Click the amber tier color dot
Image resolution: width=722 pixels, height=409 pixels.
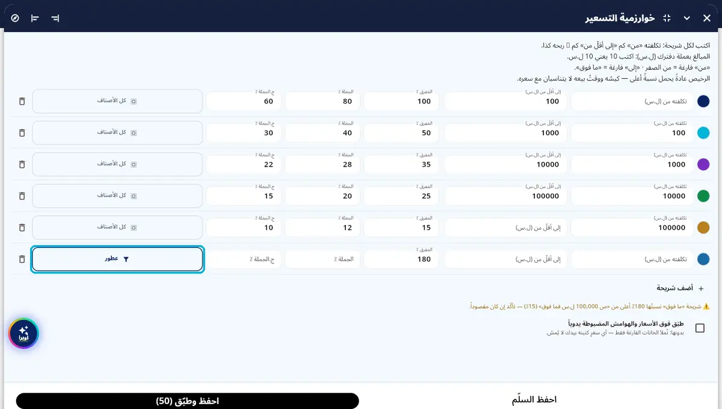703,227
